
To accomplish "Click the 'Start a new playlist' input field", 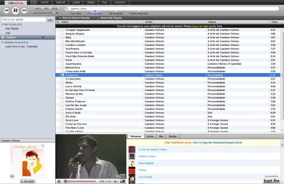I will click(x=23, y=19).
